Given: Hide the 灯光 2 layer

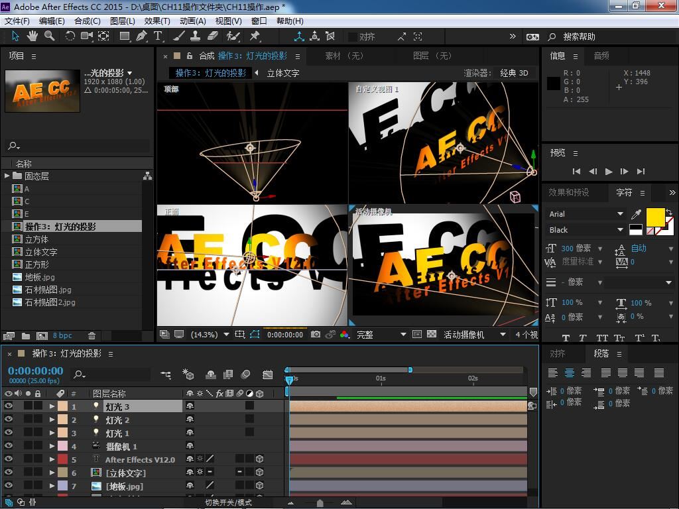Looking at the screenshot, I should tap(8, 420).
